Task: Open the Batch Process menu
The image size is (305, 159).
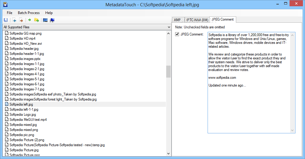Action: tap(29, 13)
